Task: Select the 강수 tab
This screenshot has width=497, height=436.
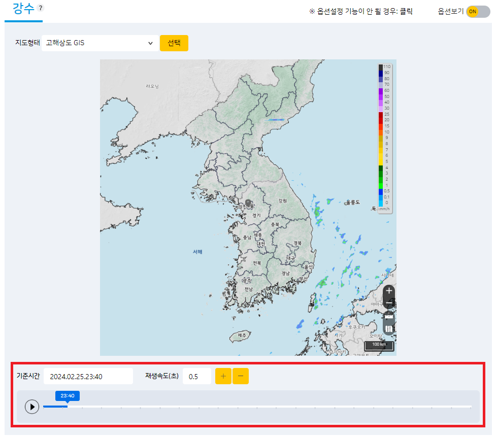Action: [23, 9]
